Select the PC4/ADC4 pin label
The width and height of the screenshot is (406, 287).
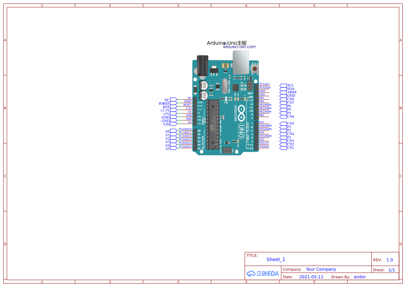click(185, 143)
